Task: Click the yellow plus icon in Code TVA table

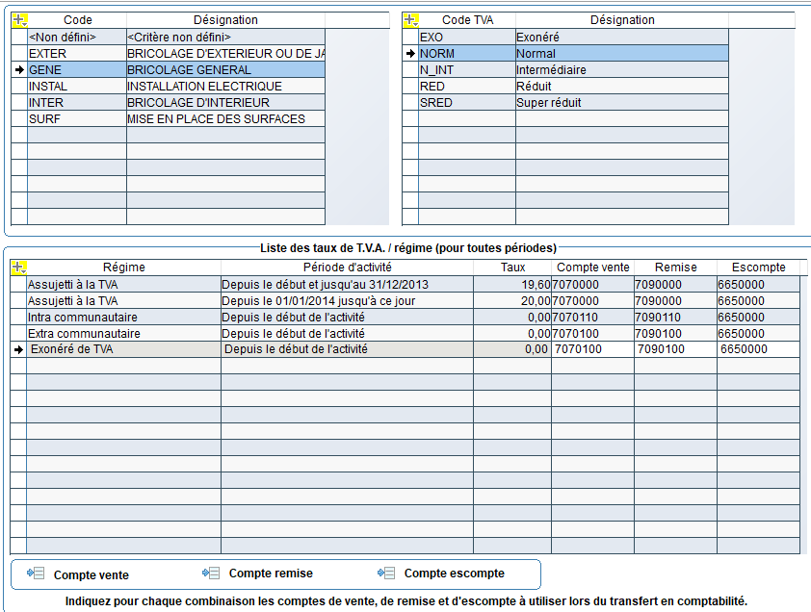Action: click(x=410, y=20)
